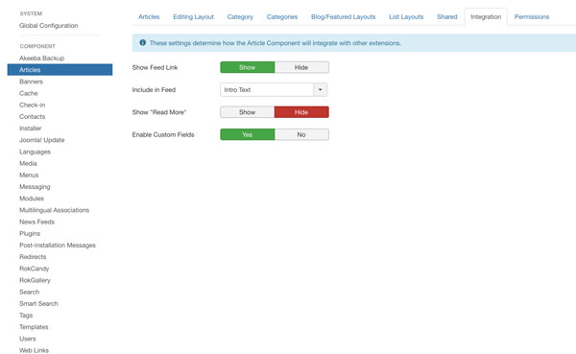Image resolution: width=576 pixels, height=354 pixels.
Task: Select the Intro Text field of Include in Feed
Action: click(267, 89)
